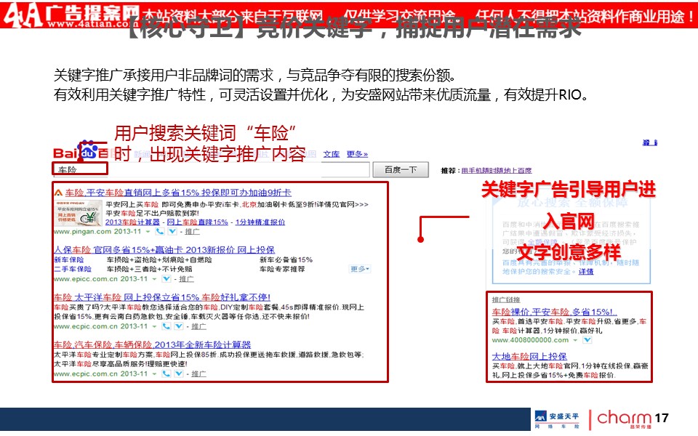
Task: Open sidebar ad 大地车险网上投保
Action: 529,356
